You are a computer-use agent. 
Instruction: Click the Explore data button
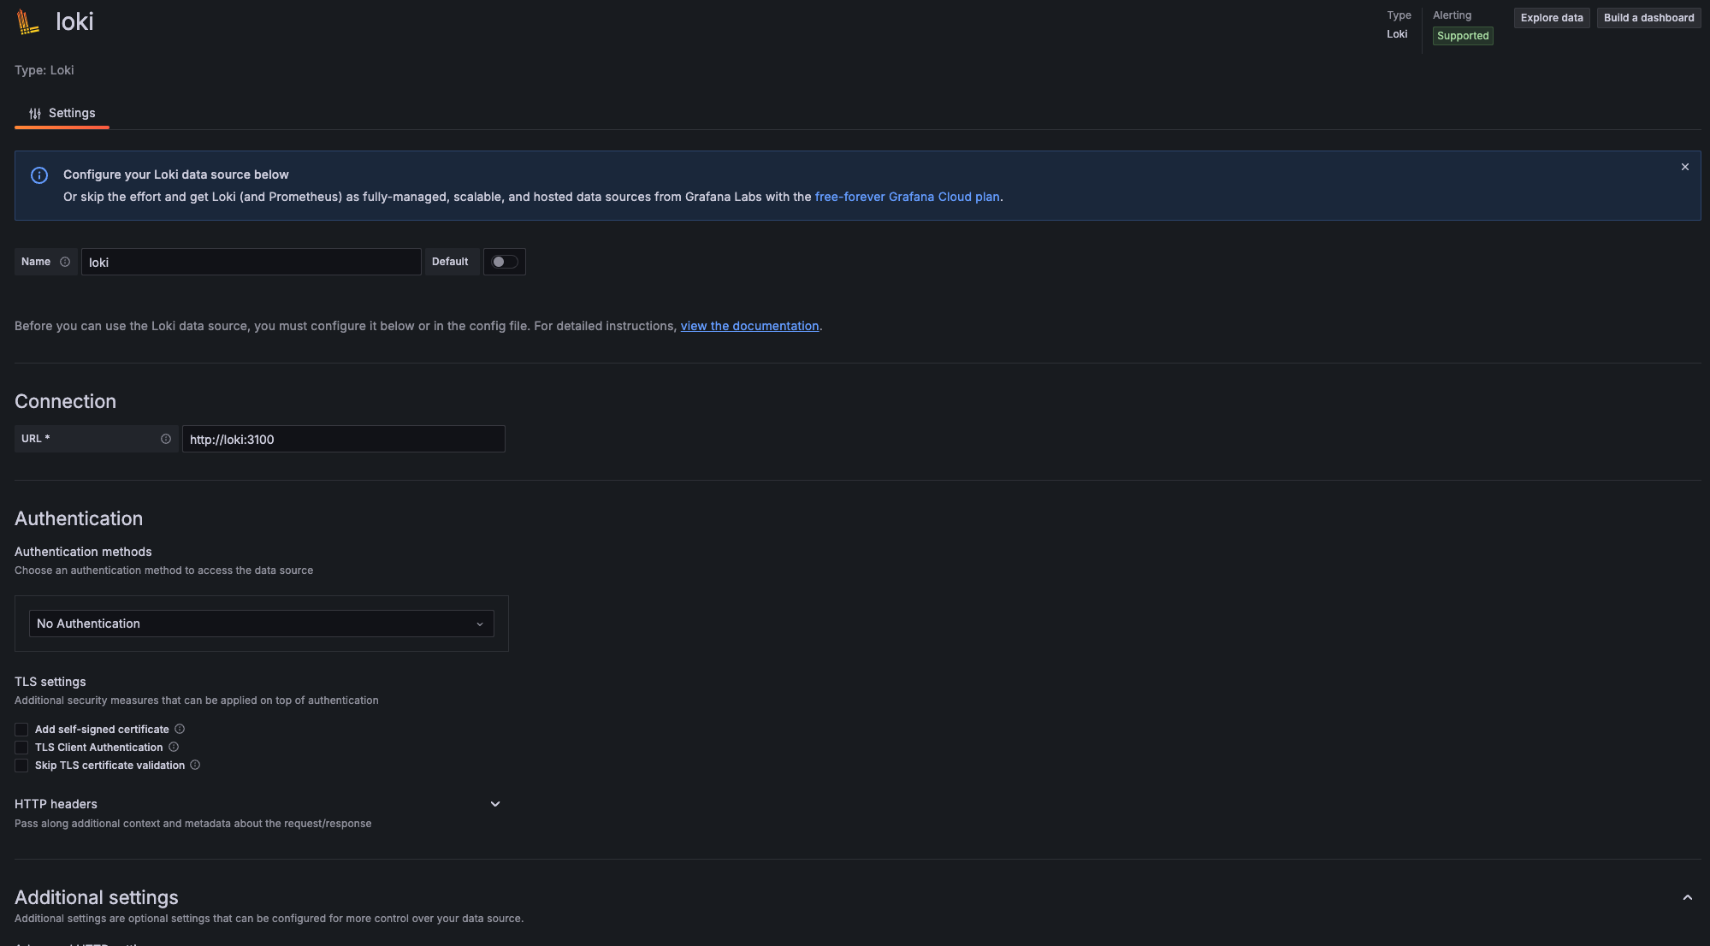(1551, 18)
